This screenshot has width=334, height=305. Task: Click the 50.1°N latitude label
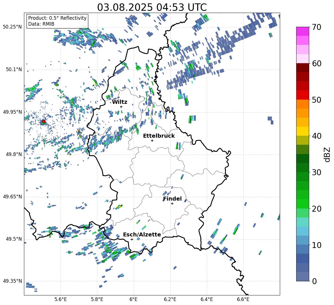pos(14,69)
